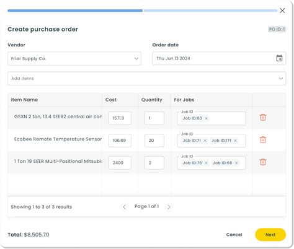Remove Job ID:71 tag
The image size is (294, 249).
pos(205,141)
